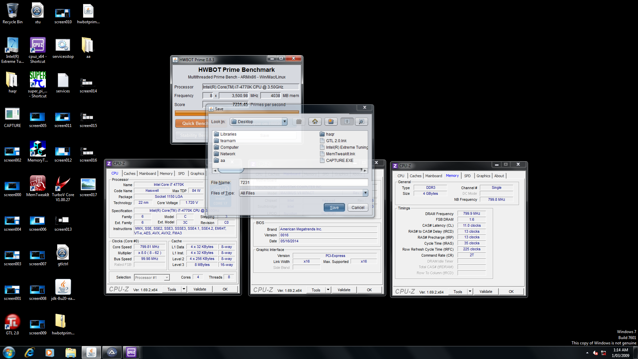Click Tools button in middle CPU-Z window

click(x=316, y=290)
